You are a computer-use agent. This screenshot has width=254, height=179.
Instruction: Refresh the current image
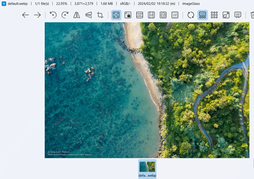point(191,15)
